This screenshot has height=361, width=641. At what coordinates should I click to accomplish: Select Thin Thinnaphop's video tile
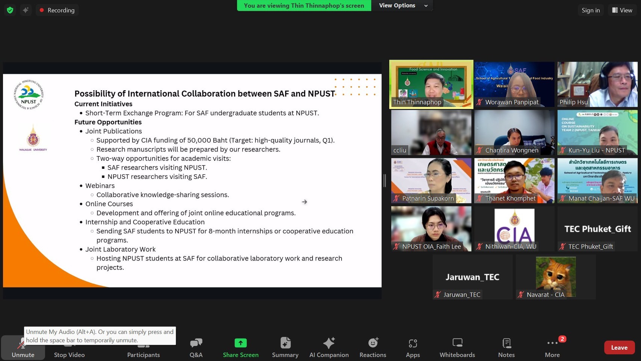tap(431, 84)
